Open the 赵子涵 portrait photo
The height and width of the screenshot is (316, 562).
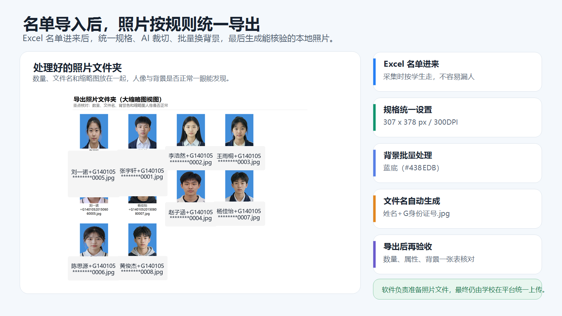click(191, 186)
